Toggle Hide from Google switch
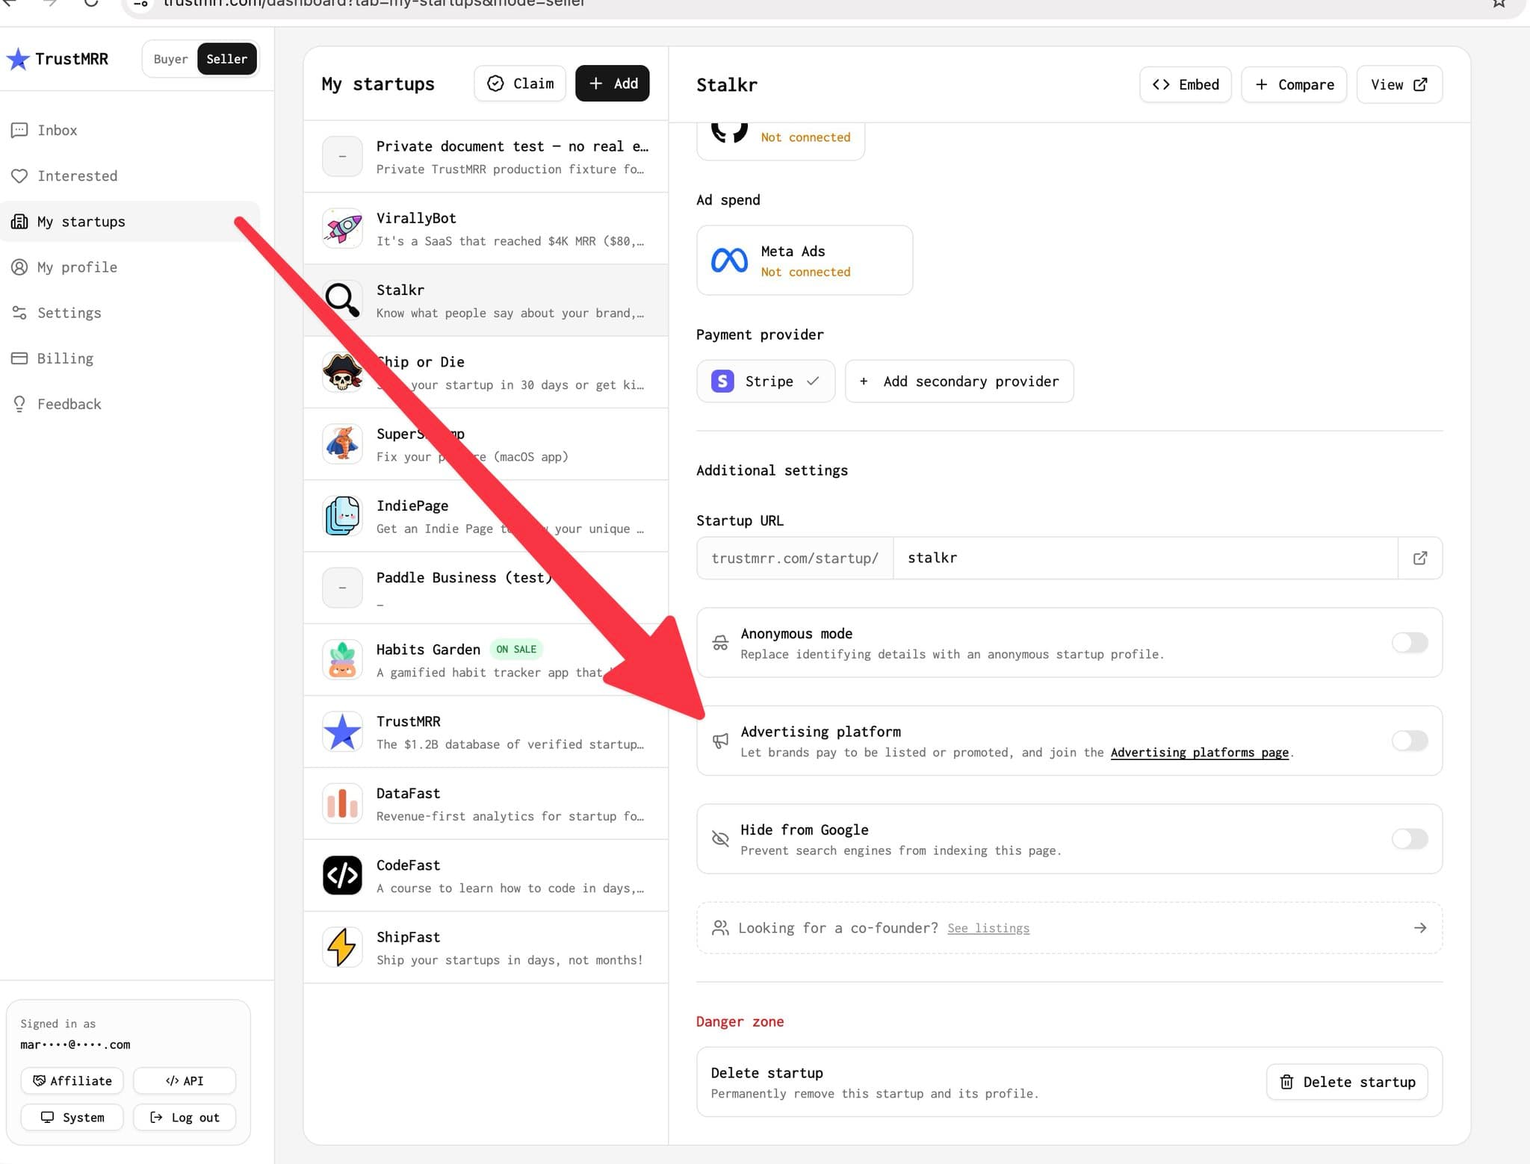The image size is (1530, 1164). point(1410,838)
